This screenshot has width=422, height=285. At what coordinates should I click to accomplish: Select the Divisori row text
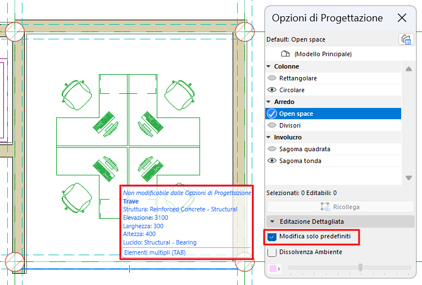(290, 125)
